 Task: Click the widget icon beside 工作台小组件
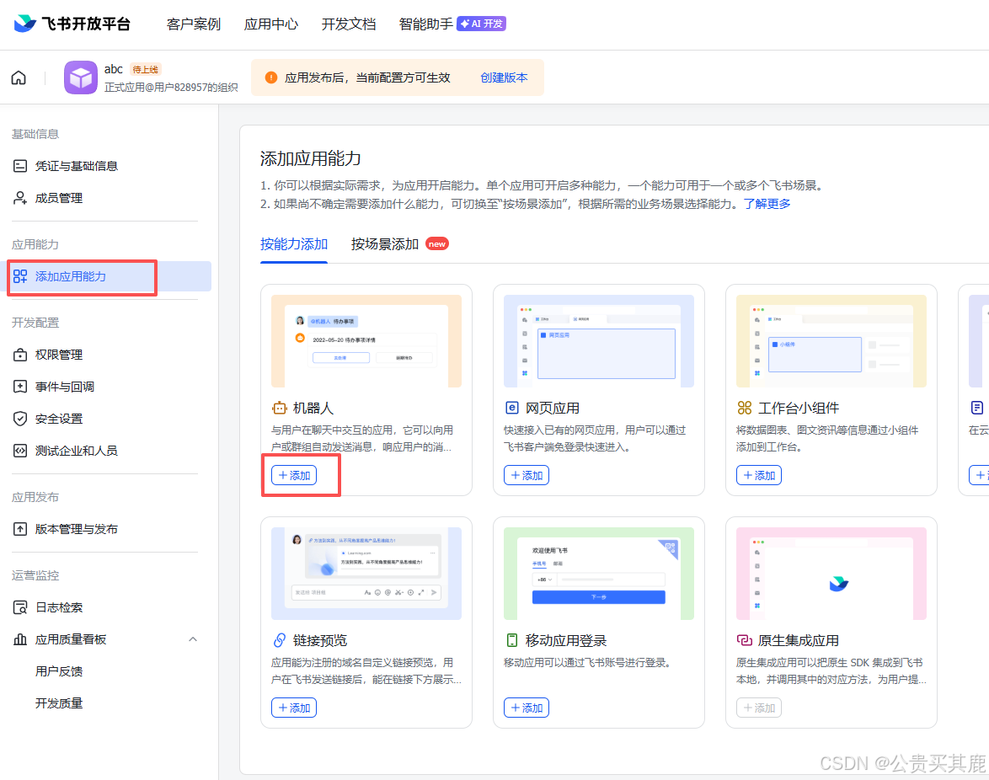pos(744,408)
